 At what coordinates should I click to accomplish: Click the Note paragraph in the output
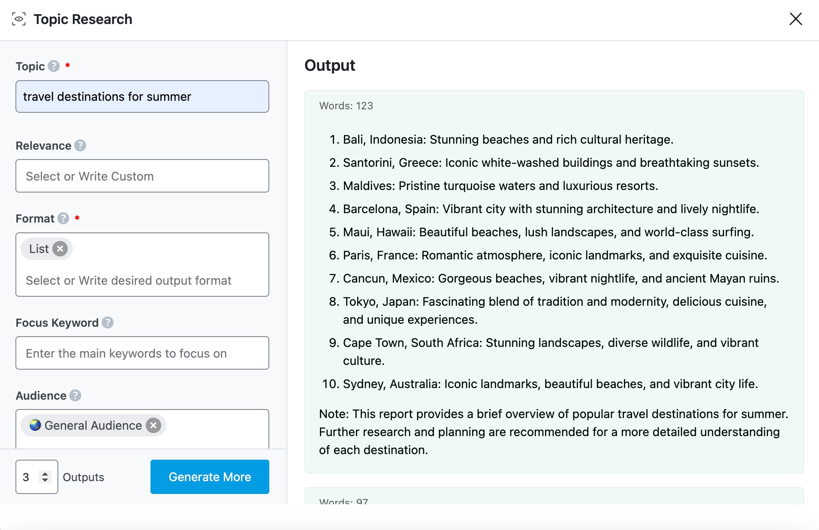click(x=554, y=432)
